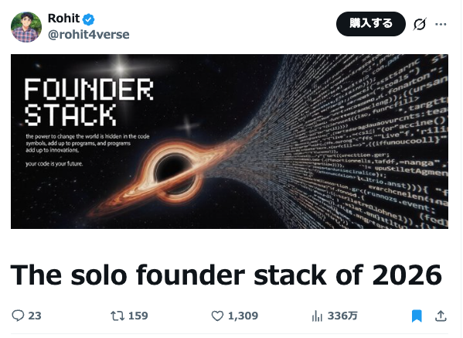This screenshot has width=463, height=338.
Task: Open the Grok slashed-circle icon
Action: coord(420,24)
